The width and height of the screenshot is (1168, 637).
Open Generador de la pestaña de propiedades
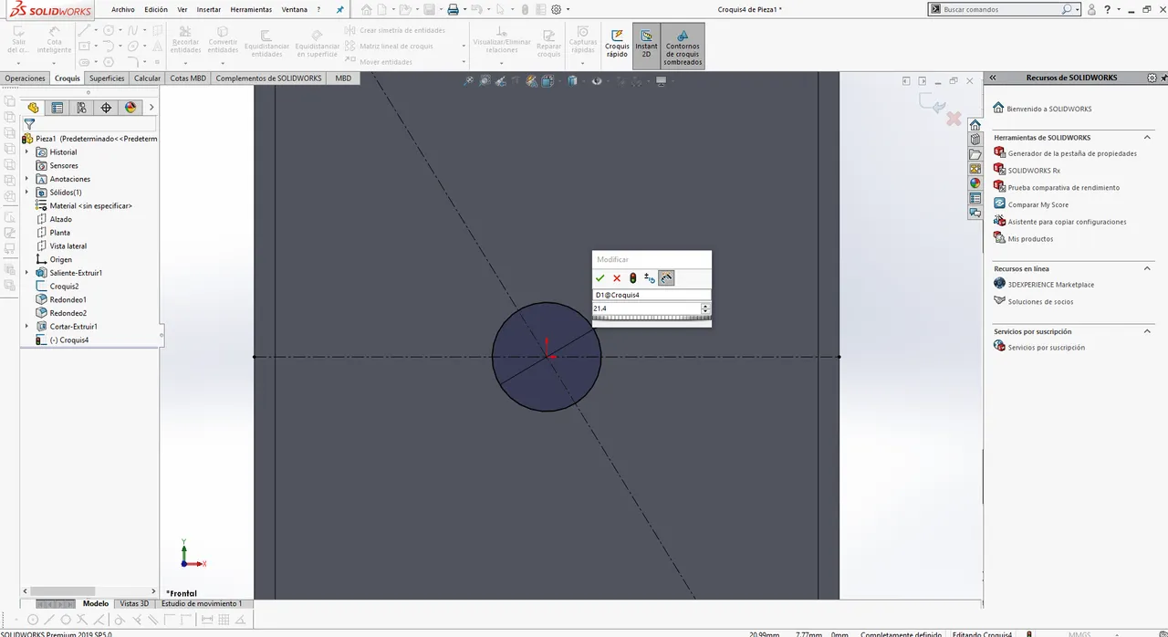click(1072, 153)
